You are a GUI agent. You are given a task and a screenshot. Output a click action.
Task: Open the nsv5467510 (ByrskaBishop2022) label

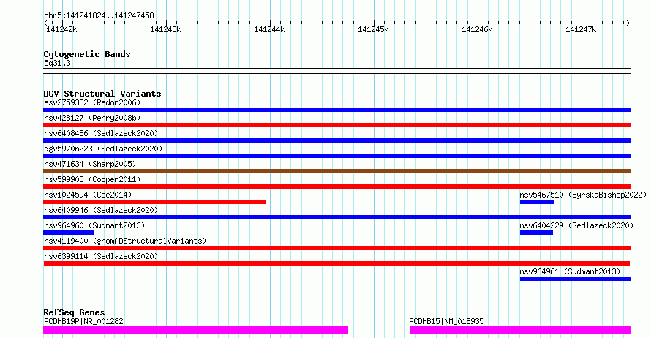click(583, 195)
